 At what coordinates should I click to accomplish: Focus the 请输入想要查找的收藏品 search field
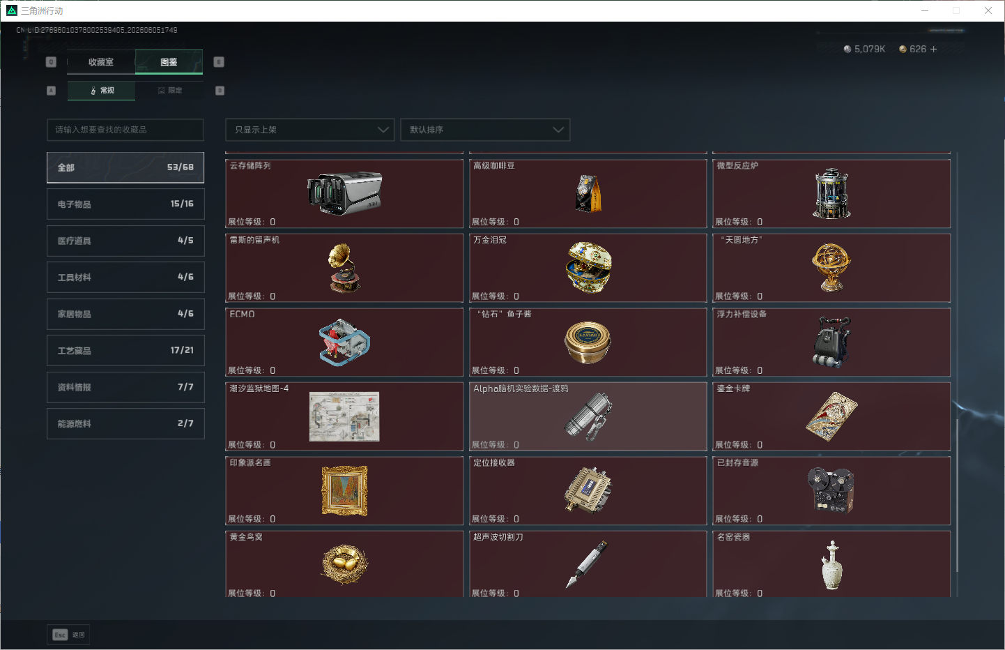[x=125, y=130]
